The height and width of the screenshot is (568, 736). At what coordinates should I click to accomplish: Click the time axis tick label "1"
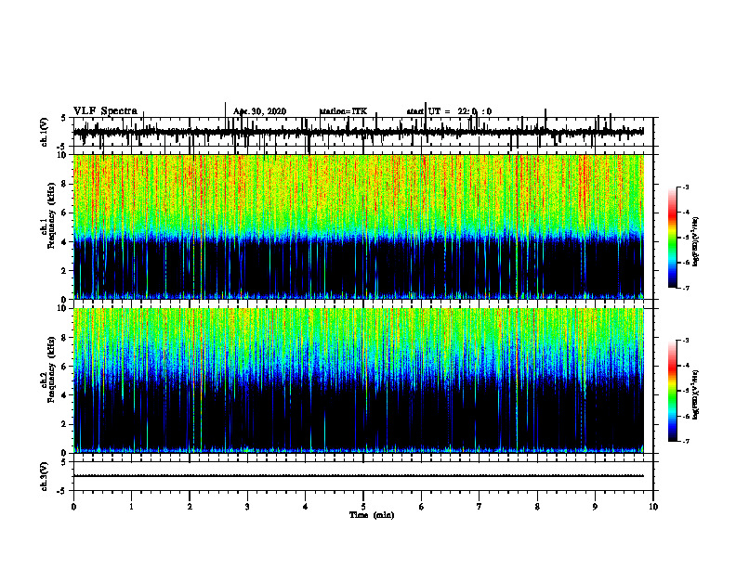131,507
